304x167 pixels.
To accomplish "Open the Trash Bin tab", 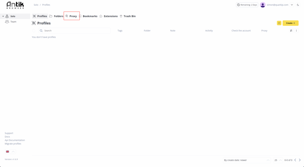I will tap(128, 16).
